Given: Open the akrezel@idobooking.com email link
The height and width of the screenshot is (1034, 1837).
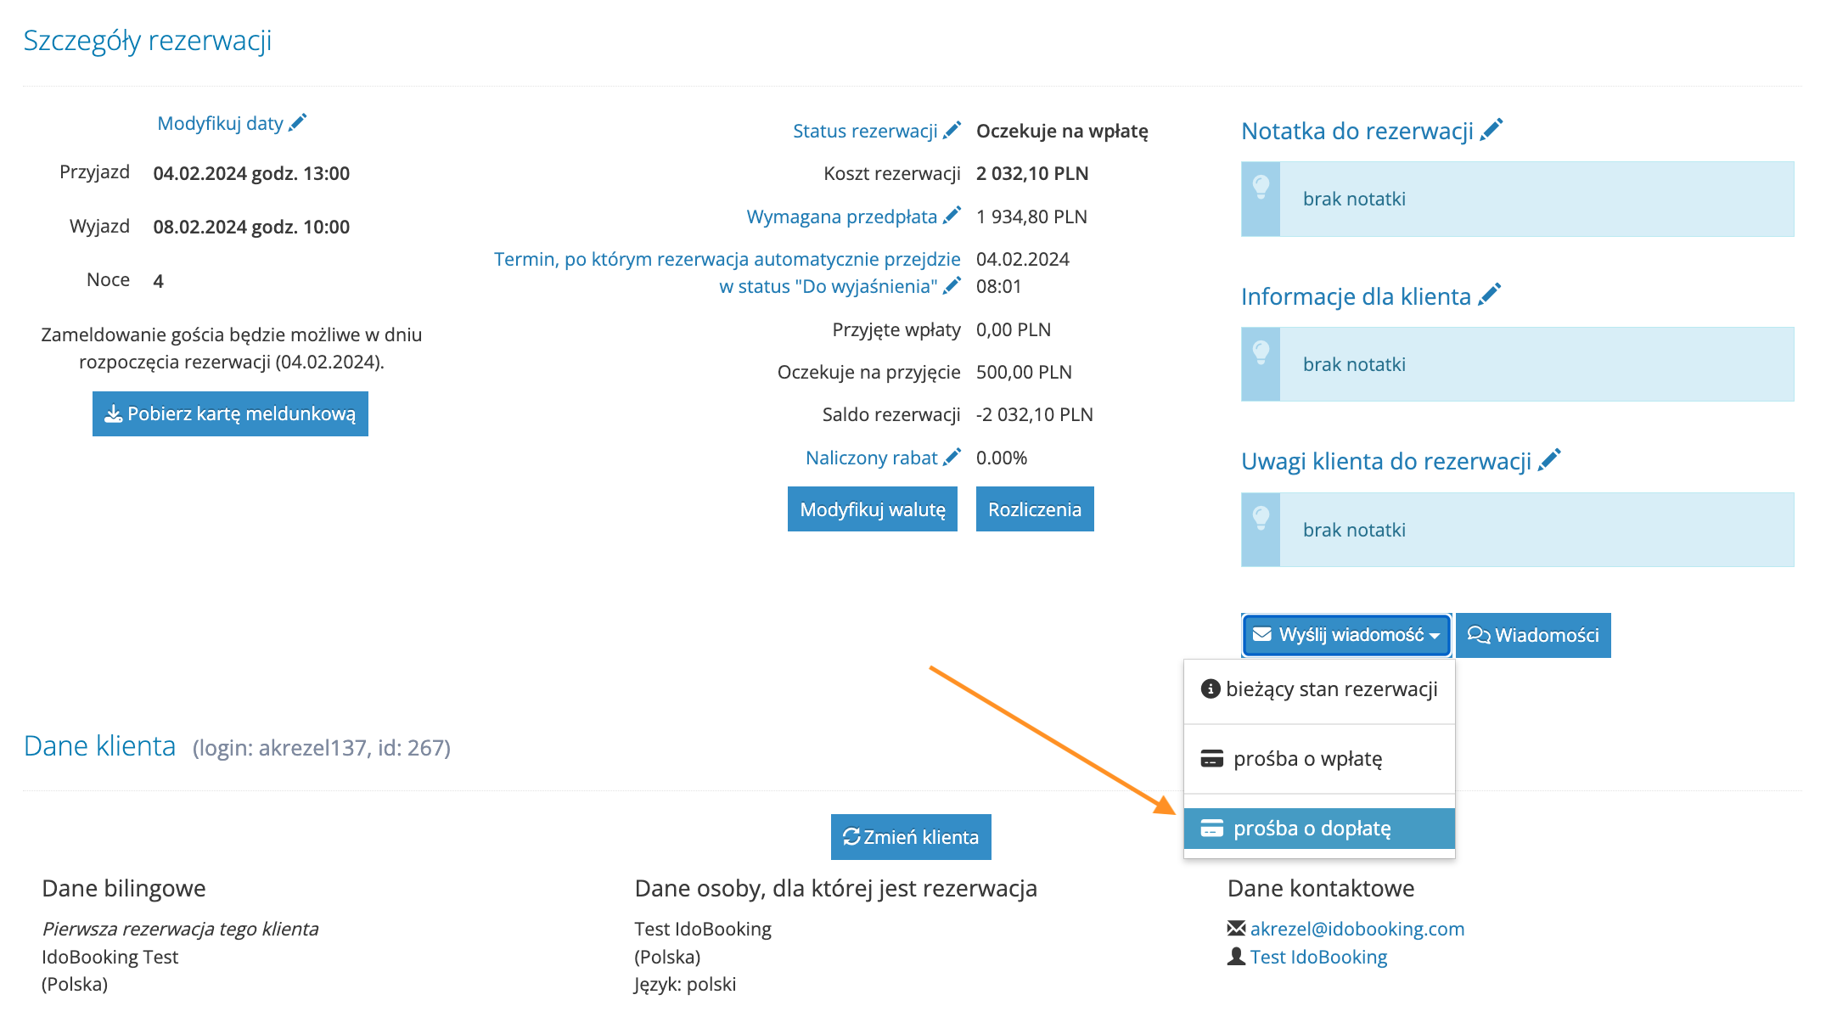Looking at the screenshot, I should 1357,929.
